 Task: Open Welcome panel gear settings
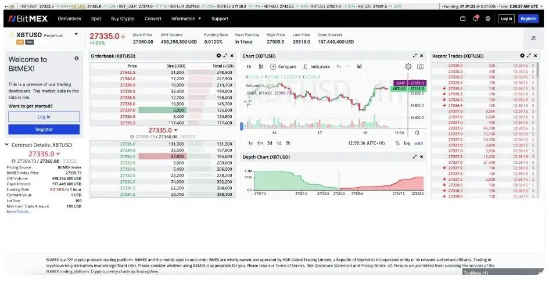pos(76,59)
